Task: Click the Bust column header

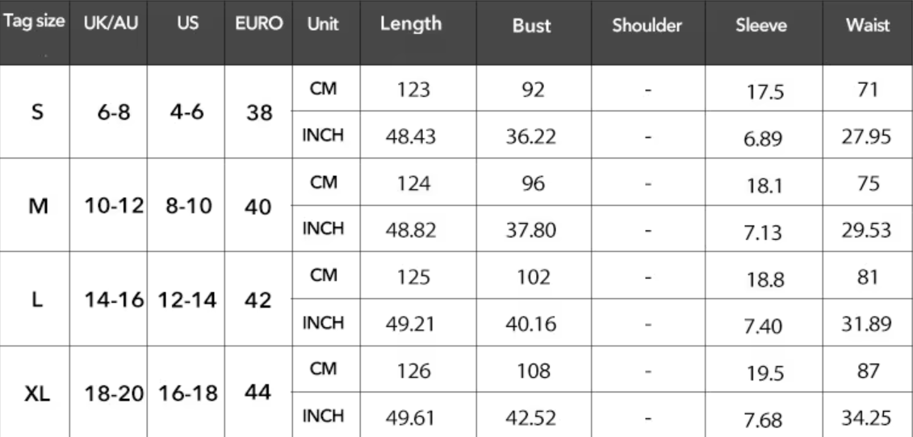Action: coord(531,25)
